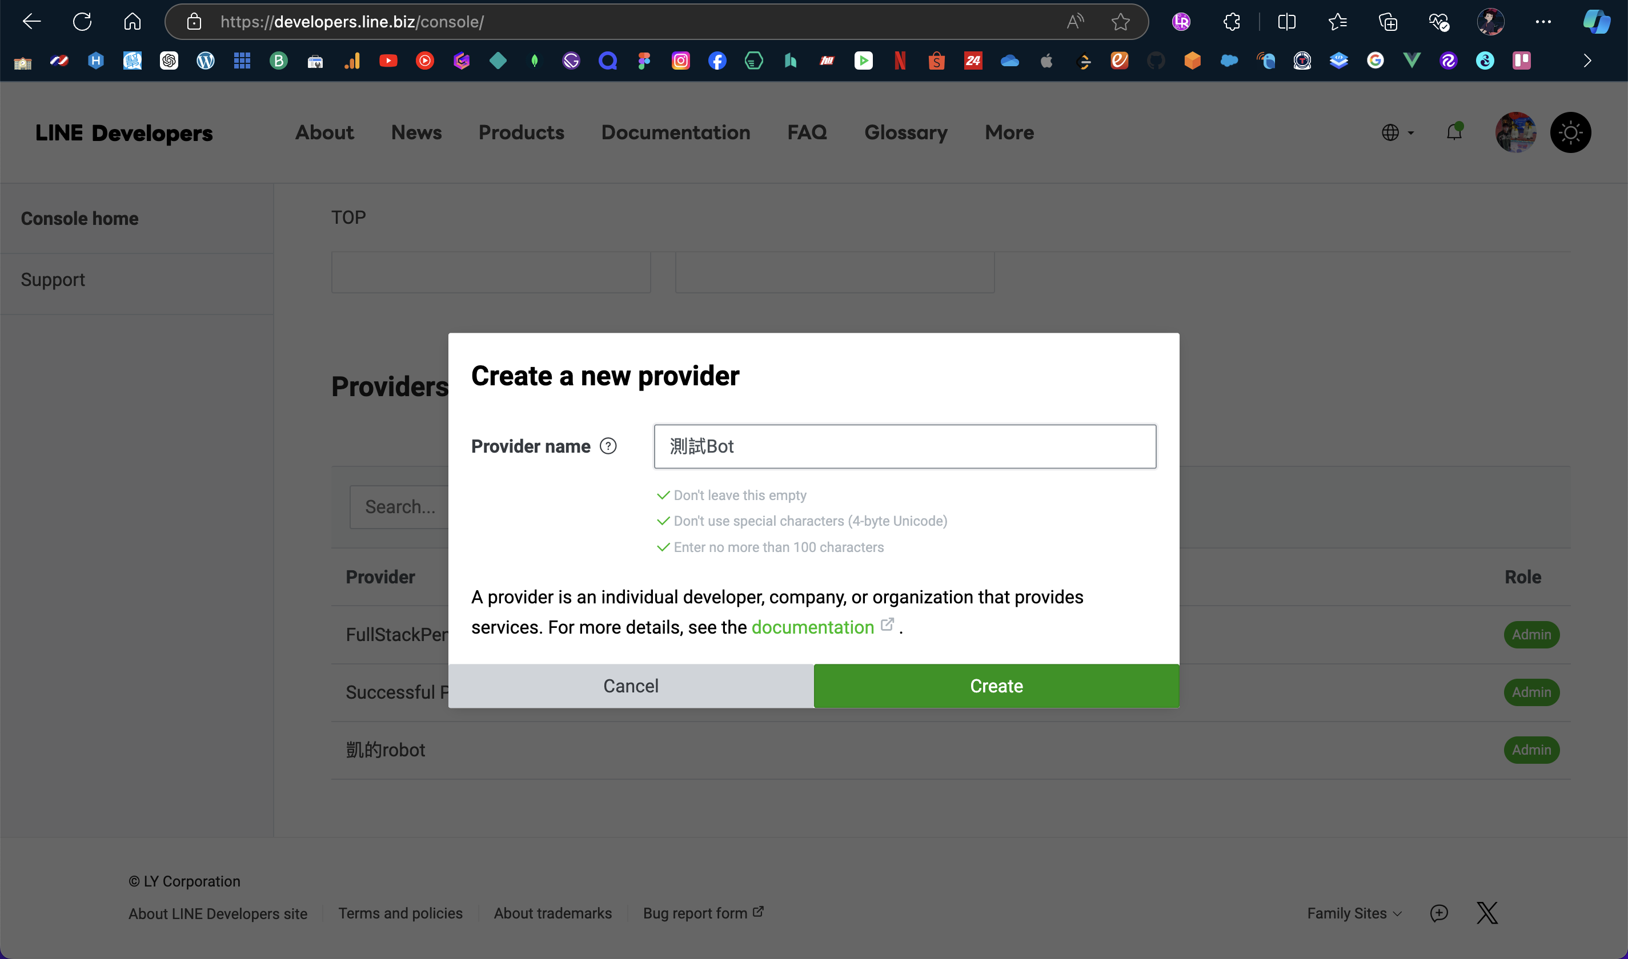Expand the Family Sites dropdown
This screenshot has width=1628, height=959.
(x=1354, y=912)
